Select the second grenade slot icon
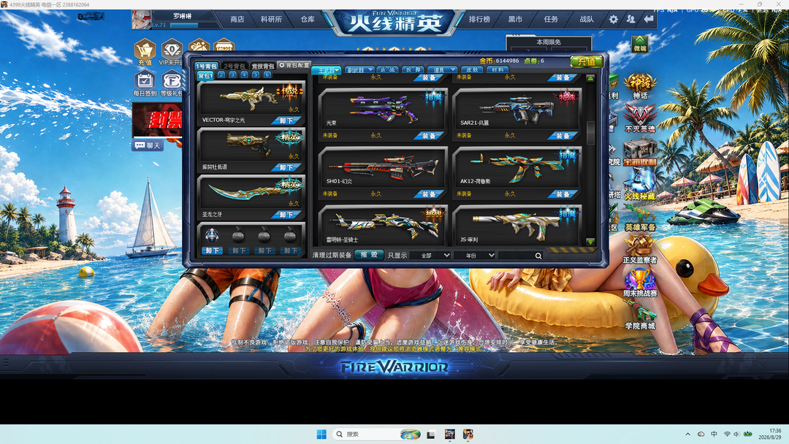Screen dimensions: 789x444 coord(238,235)
